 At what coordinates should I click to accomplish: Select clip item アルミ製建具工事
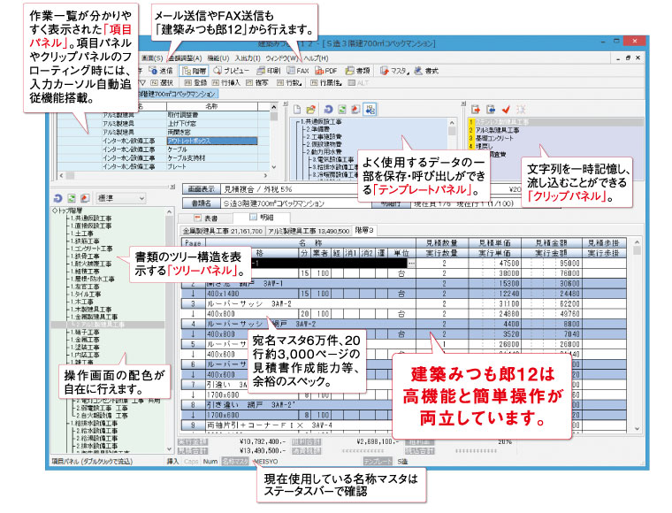(x=497, y=130)
